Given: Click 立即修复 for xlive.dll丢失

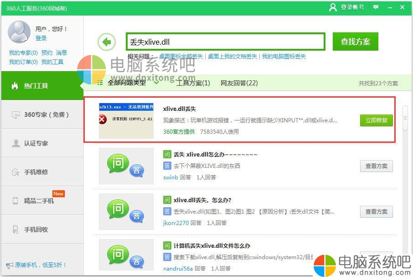Looking at the screenshot, I should [377, 120].
